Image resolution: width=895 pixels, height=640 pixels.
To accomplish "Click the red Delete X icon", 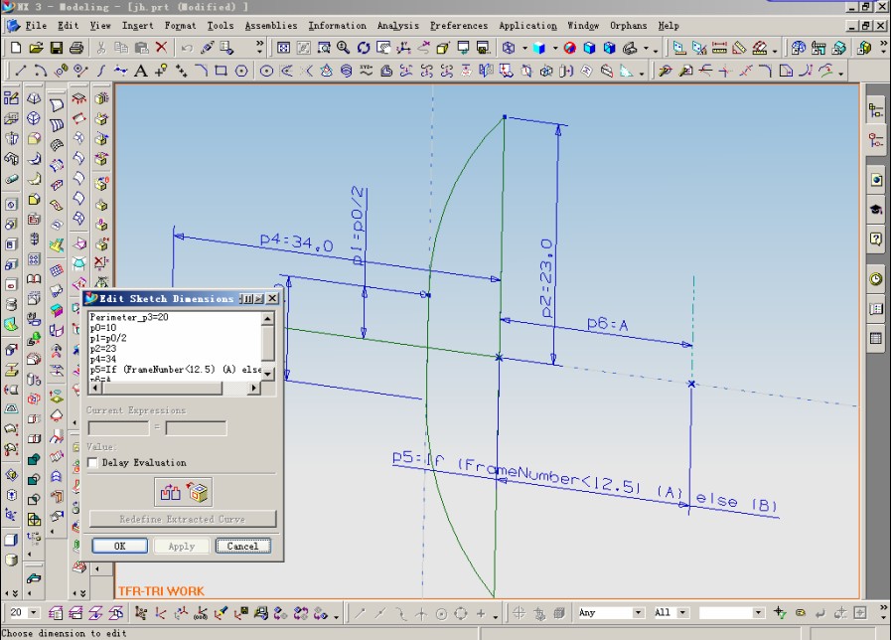I will tap(161, 48).
